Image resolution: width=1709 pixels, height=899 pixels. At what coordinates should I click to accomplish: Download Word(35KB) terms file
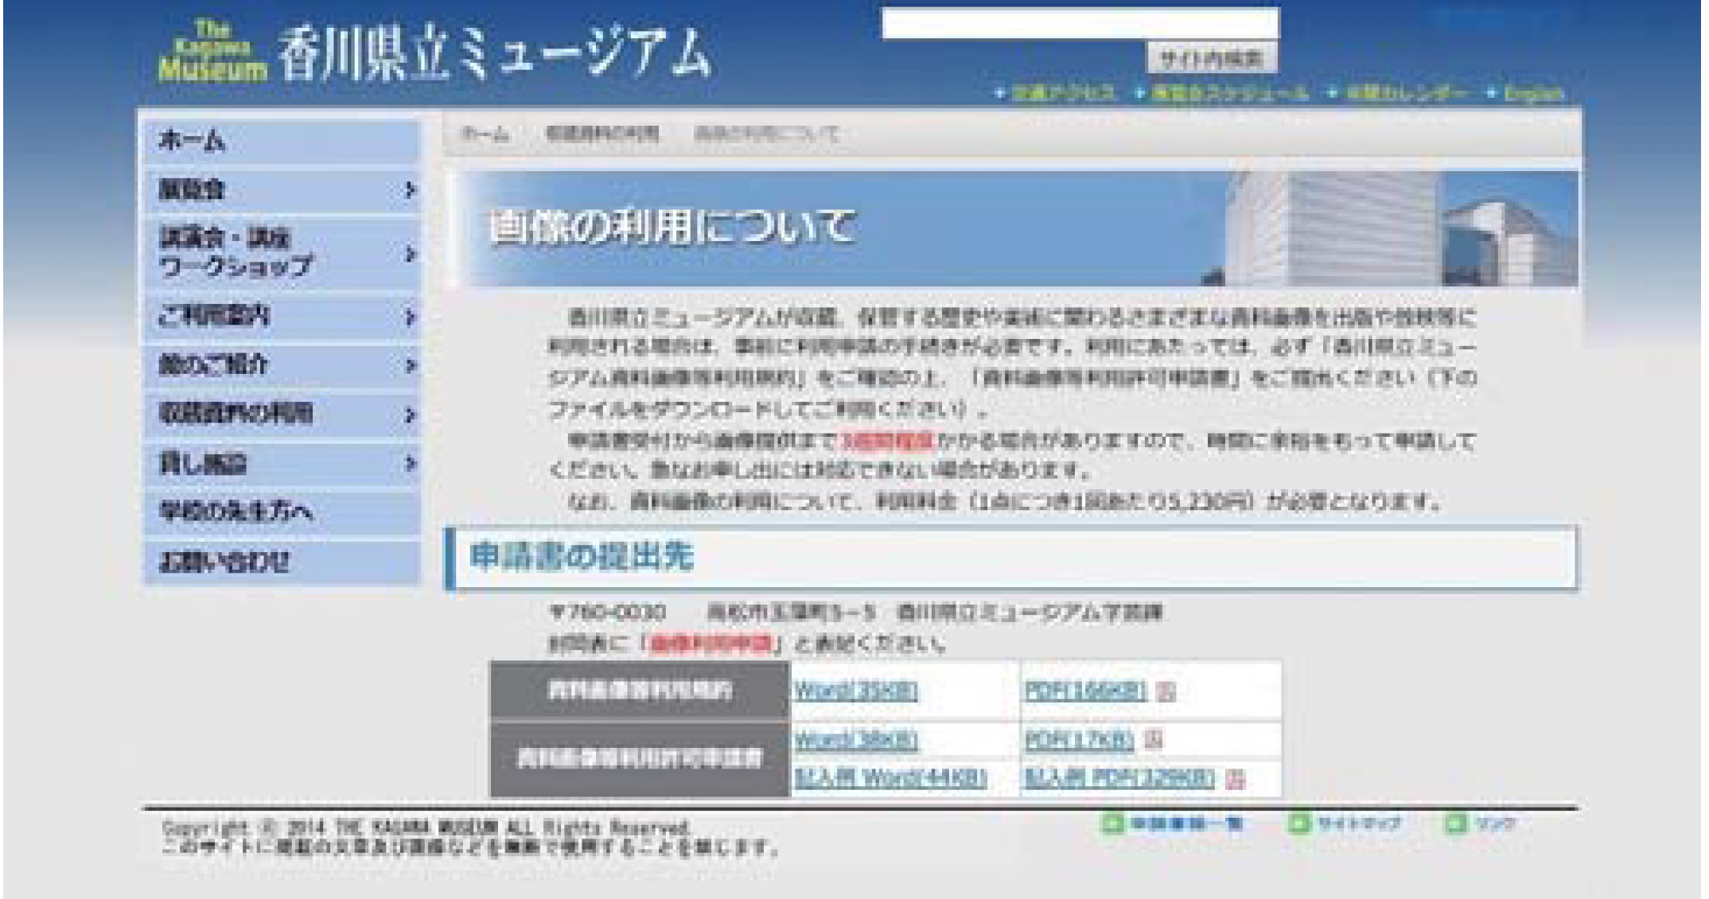(x=855, y=691)
